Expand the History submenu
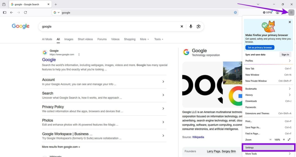 pos(268,95)
